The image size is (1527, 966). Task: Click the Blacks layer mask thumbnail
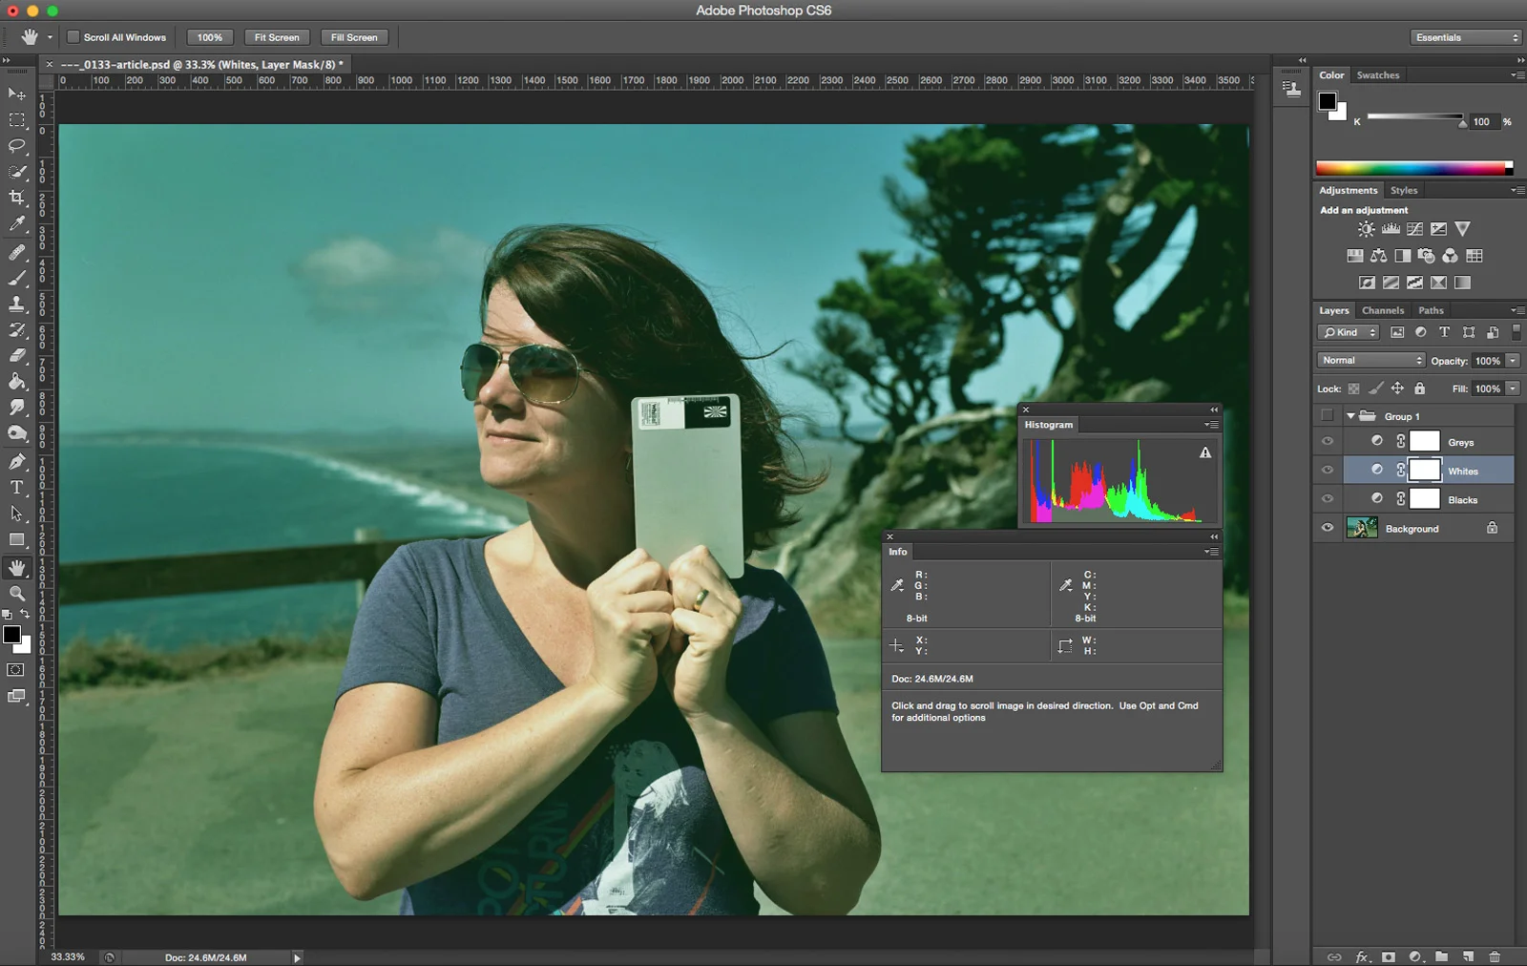(1425, 498)
